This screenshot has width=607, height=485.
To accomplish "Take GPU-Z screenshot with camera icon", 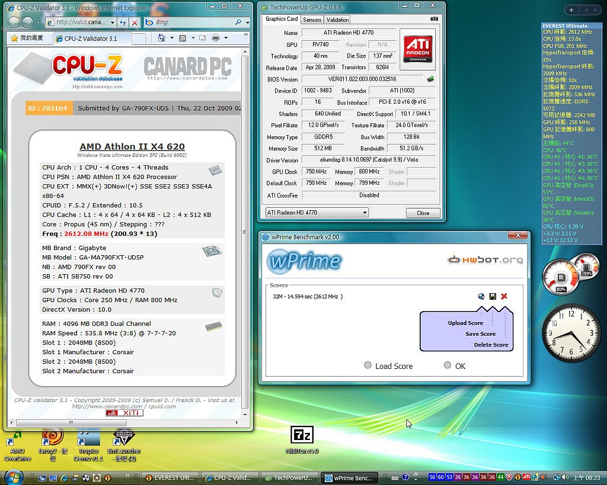I will (x=435, y=18).
